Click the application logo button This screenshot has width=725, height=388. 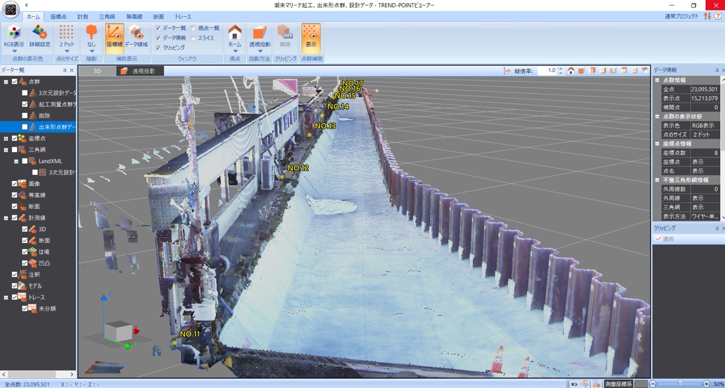pyautogui.click(x=12, y=11)
